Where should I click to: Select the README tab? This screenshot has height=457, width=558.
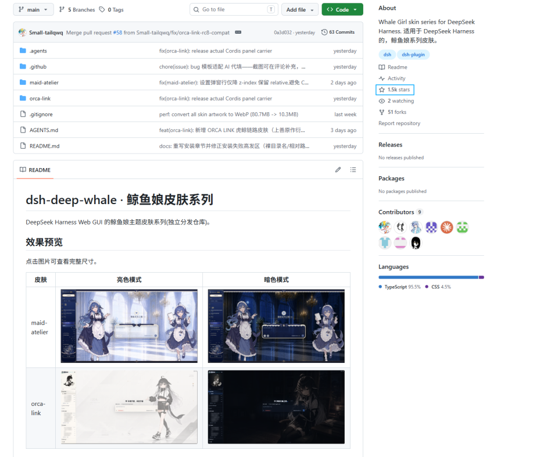[35, 170]
